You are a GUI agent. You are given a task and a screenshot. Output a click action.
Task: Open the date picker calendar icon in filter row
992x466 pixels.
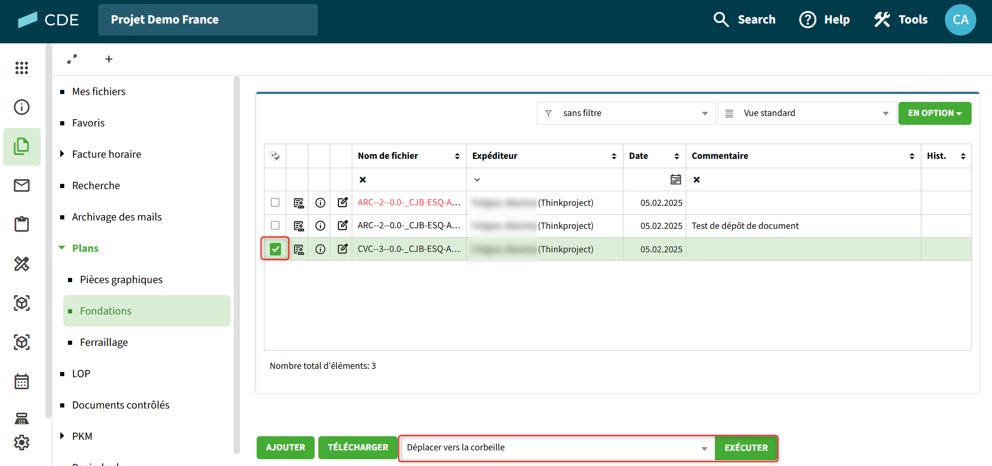676,180
